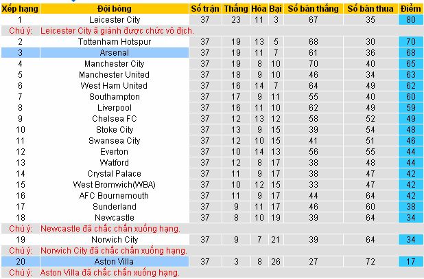The height and width of the screenshot is (279, 424).
Task: Click the Chelsea FC team name
Action: (114, 119)
